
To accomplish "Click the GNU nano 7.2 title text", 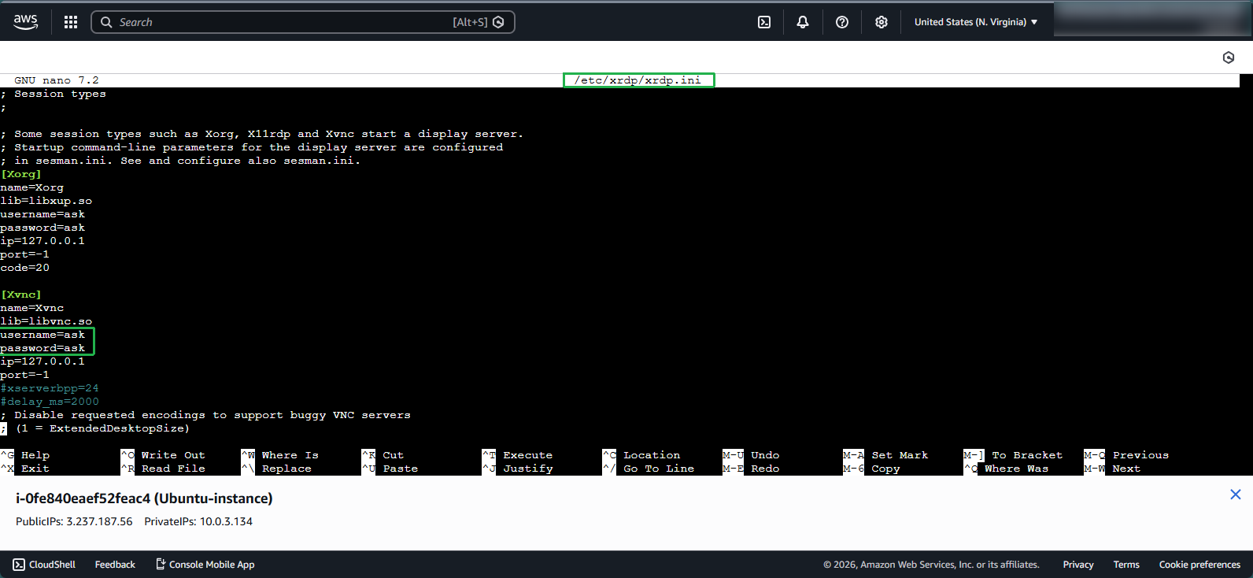I will tap(57, 80).
